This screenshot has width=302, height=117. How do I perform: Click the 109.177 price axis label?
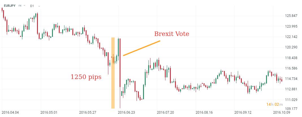coord(291,109)
